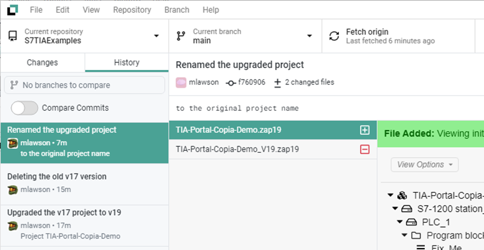Click the 2 changed files plus-minus icon
This screenshot has height=250, width=484.
pyautogui.click(x=277, y=83)
